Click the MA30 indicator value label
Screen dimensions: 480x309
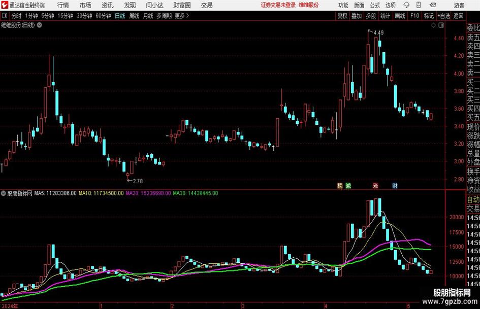point(196,193)
